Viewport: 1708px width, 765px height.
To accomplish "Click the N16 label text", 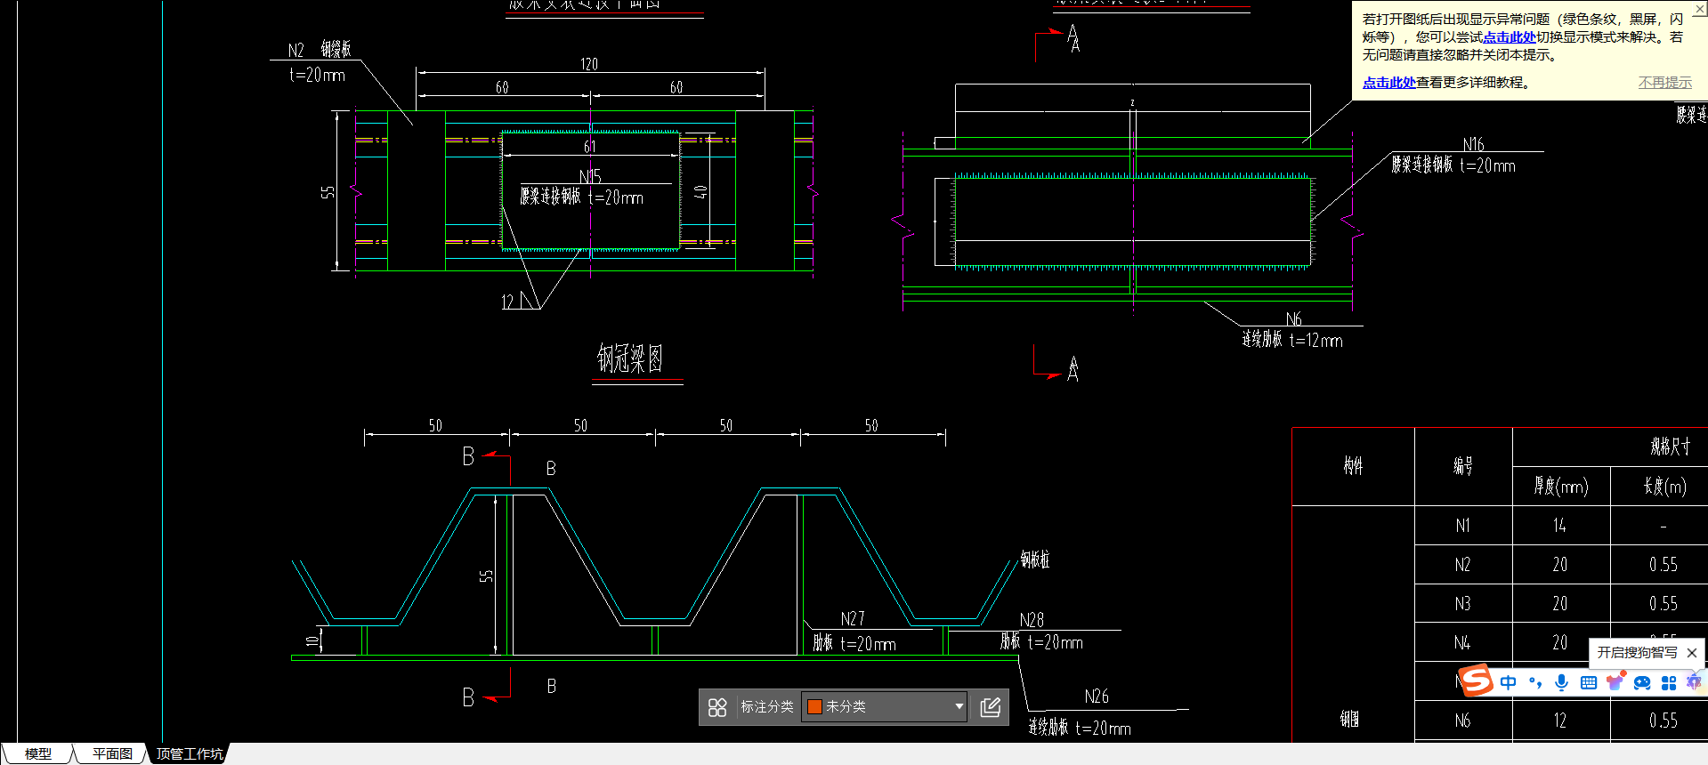I will 1473,144.
